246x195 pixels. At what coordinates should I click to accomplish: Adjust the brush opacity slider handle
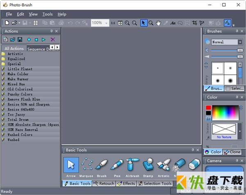click(240, 50)
